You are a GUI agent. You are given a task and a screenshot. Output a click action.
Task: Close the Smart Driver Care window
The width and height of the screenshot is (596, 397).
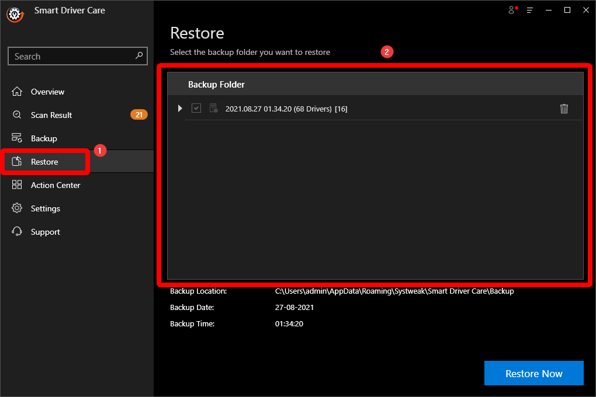pyautogui.click(x=586, y=11)
